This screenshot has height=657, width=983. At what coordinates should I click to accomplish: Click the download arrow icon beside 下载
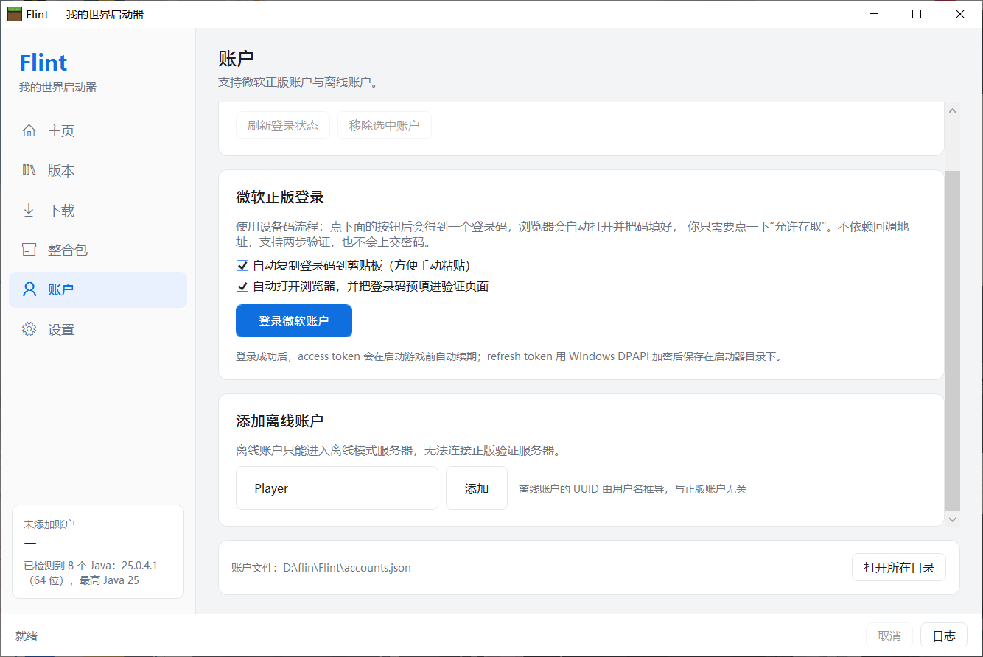(x=29, y=211)
